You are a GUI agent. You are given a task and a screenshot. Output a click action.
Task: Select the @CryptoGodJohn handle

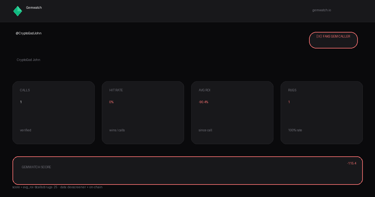click(28, 33)
